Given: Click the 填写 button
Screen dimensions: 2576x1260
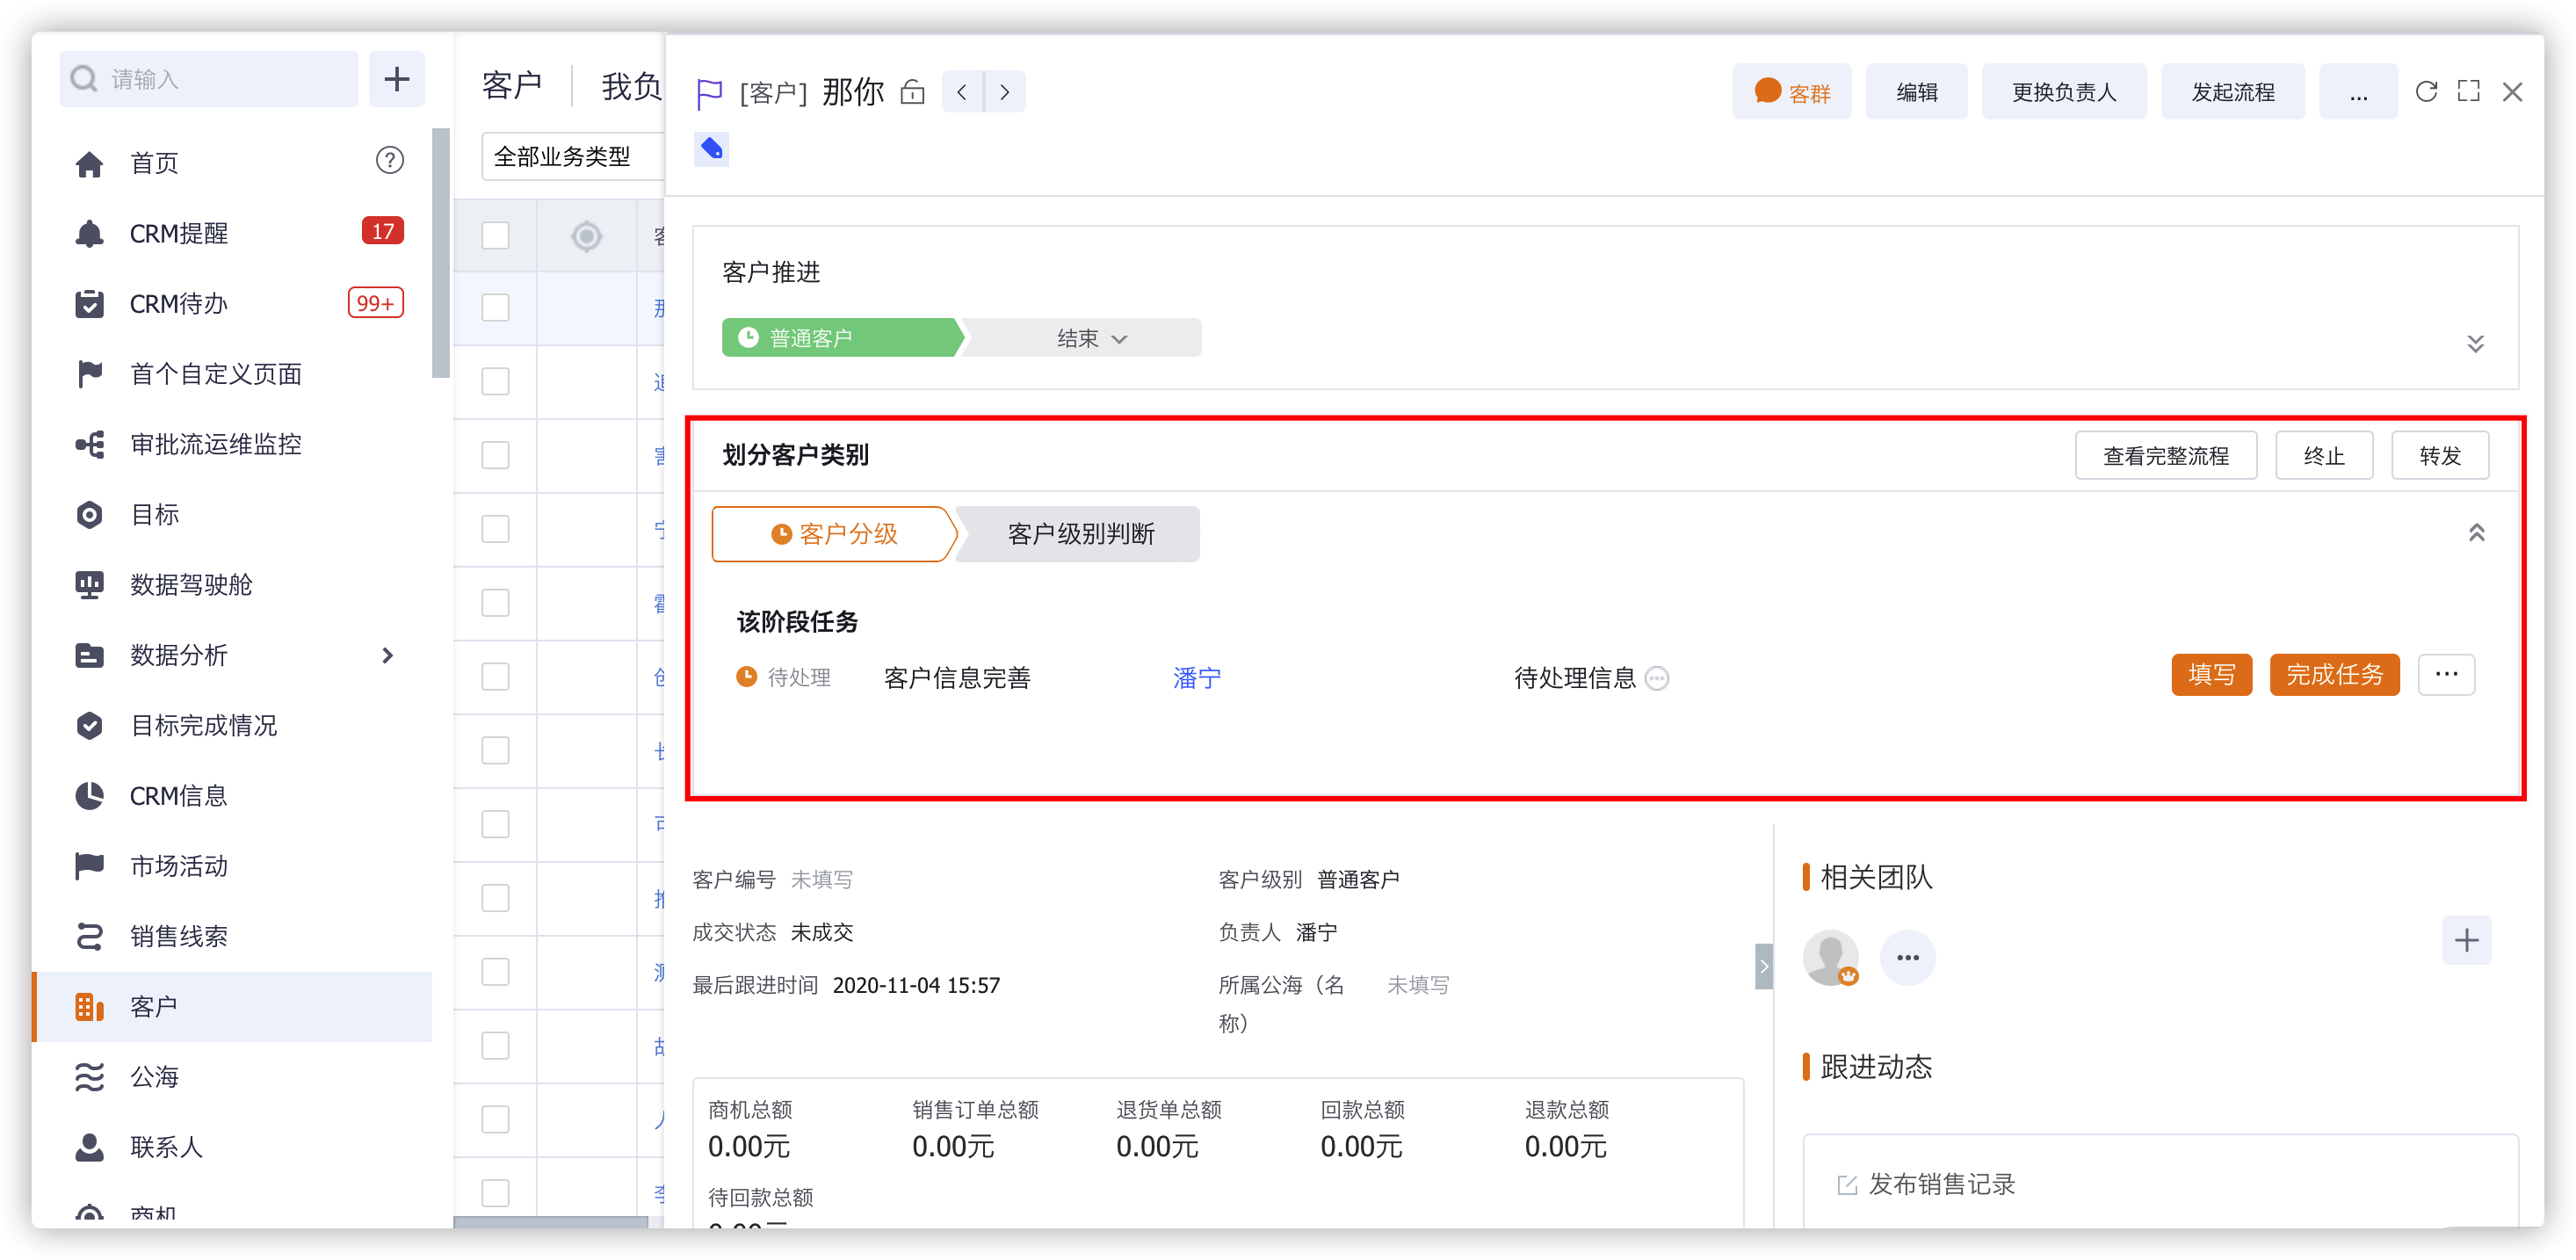Looking at the screenshot, I should 2211,675.
